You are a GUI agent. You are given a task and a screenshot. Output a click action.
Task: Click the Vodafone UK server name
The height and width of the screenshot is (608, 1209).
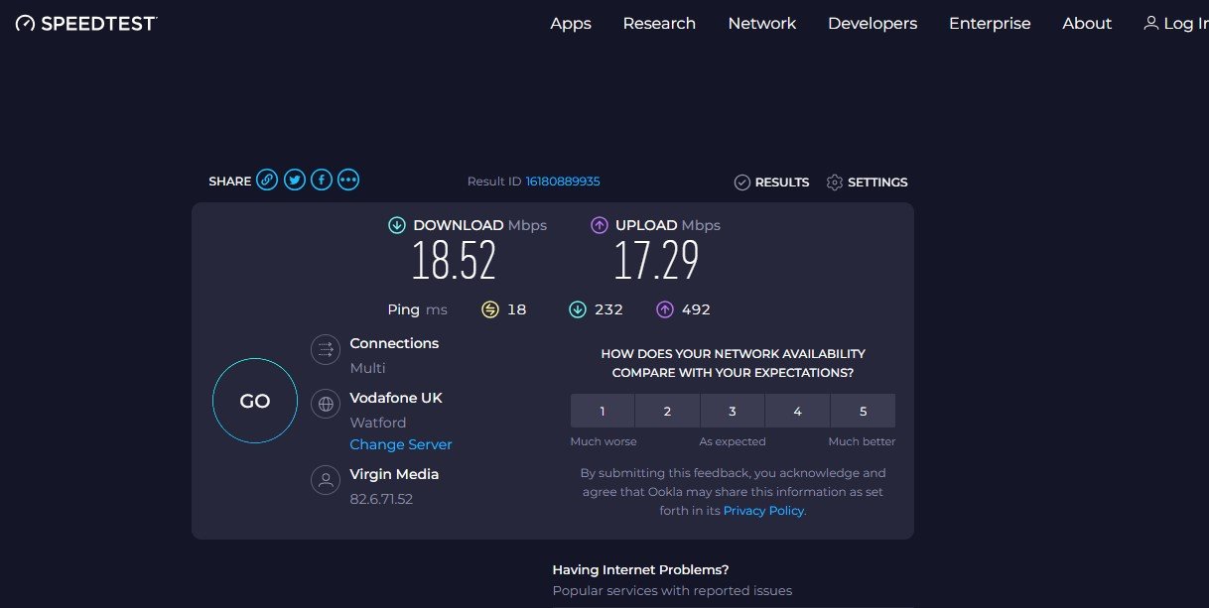click(x=396, y=398)
